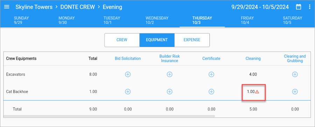
Task: Open the calendar date picker icon
Action: tap(299, 7)
